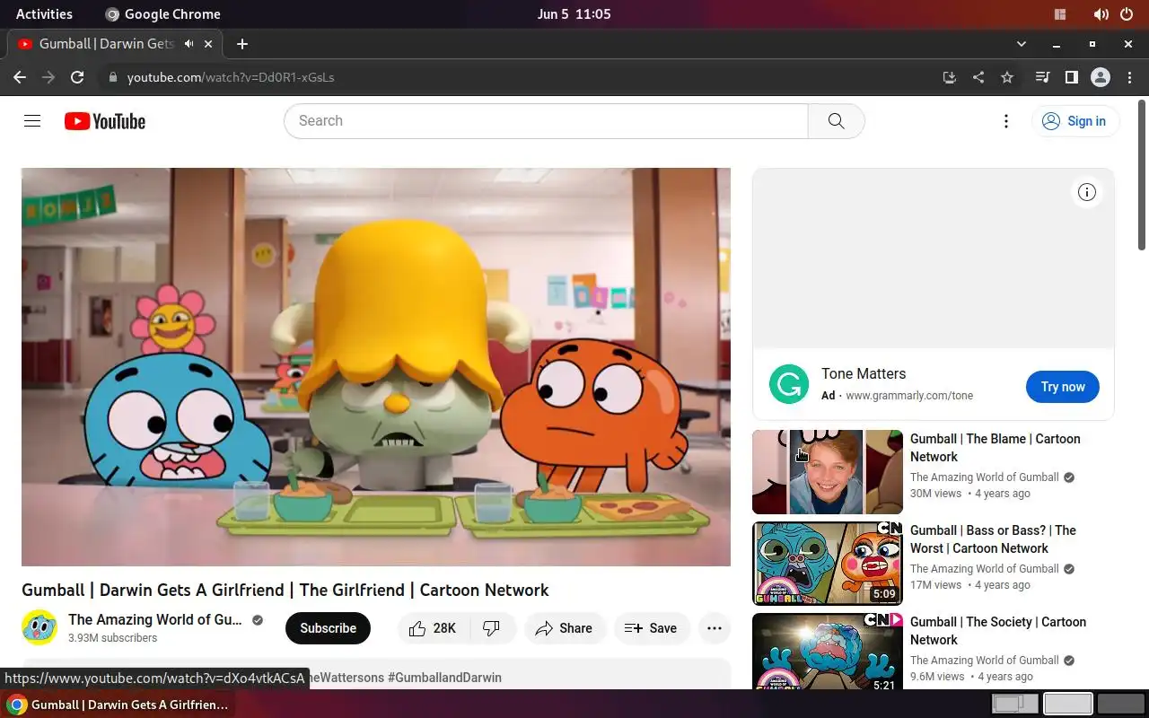Open Activities overview
1149x718 pixels.
pyautogui.click(x=44, y=13)
